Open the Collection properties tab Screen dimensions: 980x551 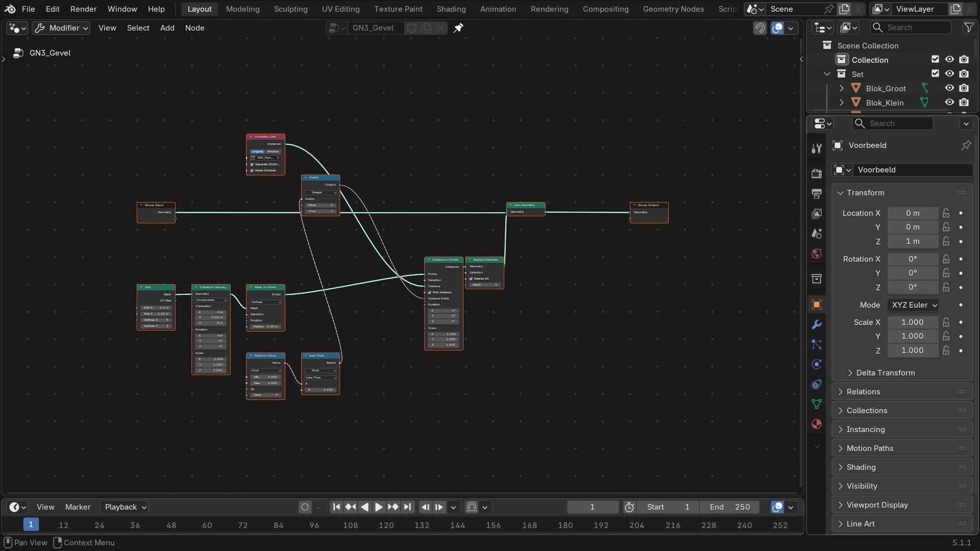[817, 279]
